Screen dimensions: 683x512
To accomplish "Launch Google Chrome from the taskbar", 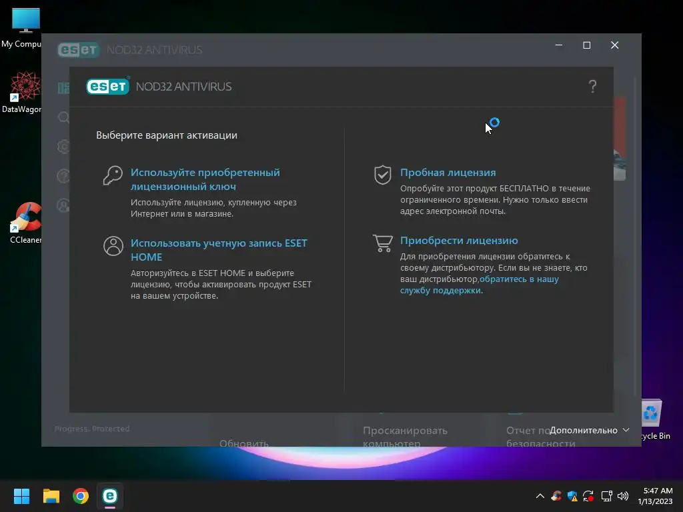I will click(x=81, y=496).
